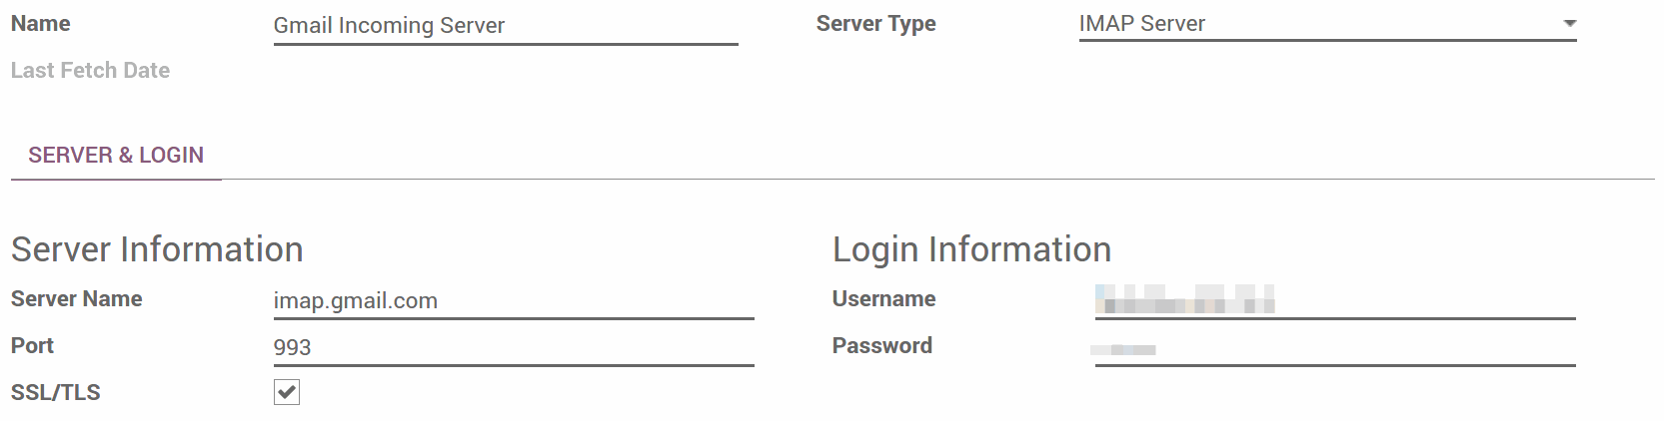Click the Server Type label
This screenshot has height=421, width=1664.
click(875, 24)
